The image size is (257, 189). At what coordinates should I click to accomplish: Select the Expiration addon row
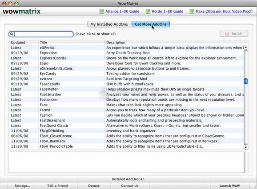[126, 53]
